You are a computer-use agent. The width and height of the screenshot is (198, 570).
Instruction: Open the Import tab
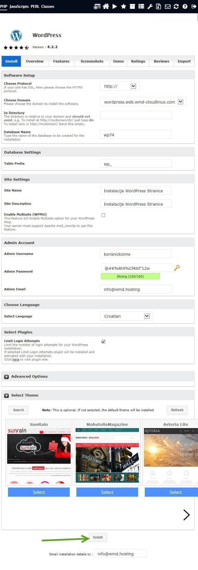tap(184, 61)
